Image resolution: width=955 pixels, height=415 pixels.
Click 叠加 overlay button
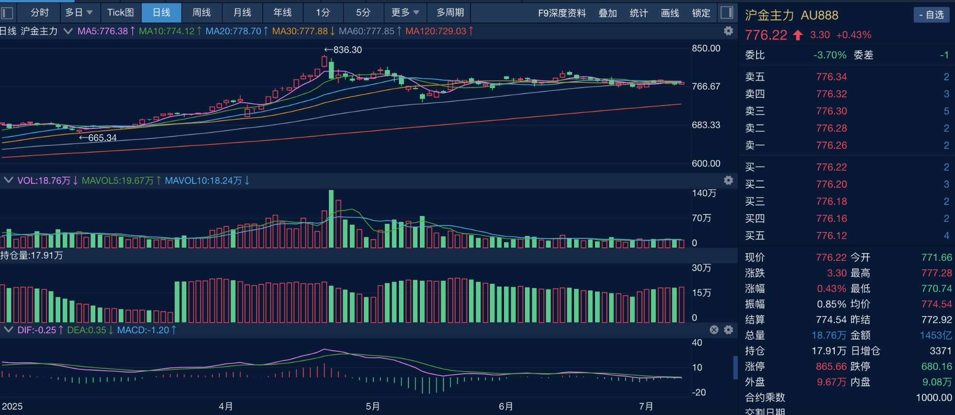pos(608,13)
